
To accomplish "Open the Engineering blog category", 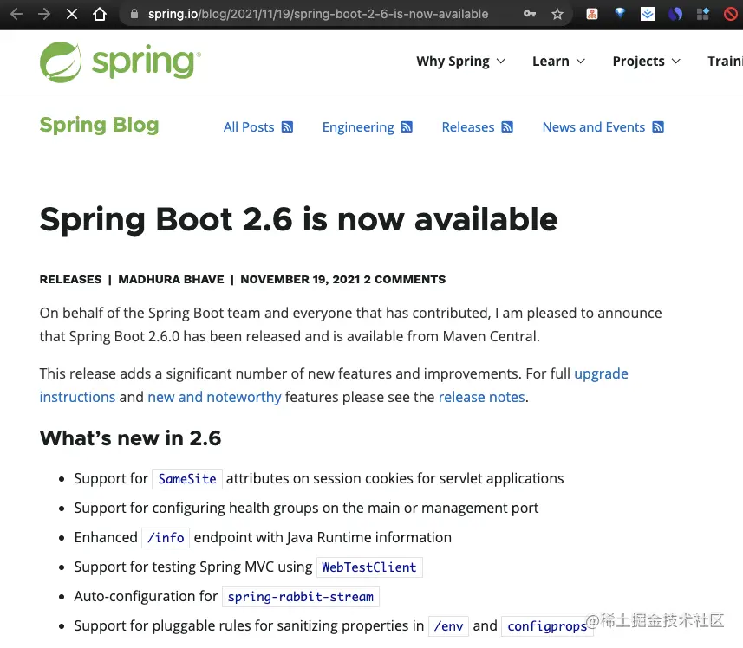I will (358, 126).
